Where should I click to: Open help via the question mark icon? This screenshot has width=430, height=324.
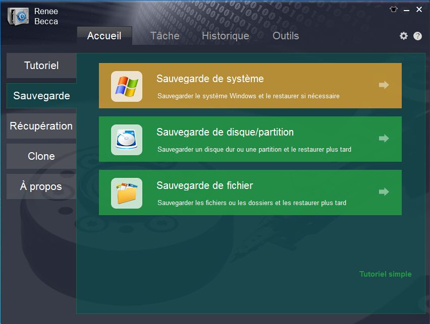pos(417,36)
